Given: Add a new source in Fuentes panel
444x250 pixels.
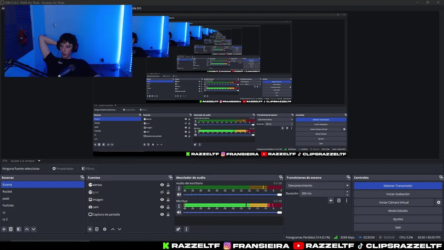Looking at the screenshot, I should pos(90,229).
